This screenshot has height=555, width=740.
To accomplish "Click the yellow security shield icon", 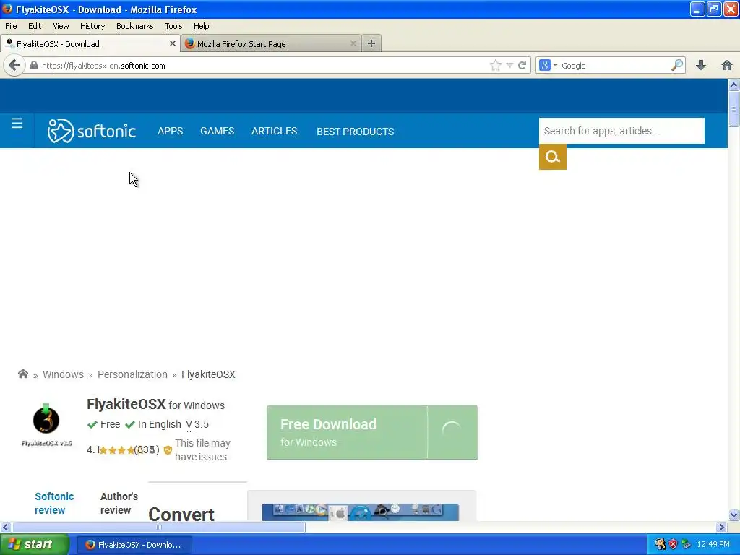I will 168,450.
